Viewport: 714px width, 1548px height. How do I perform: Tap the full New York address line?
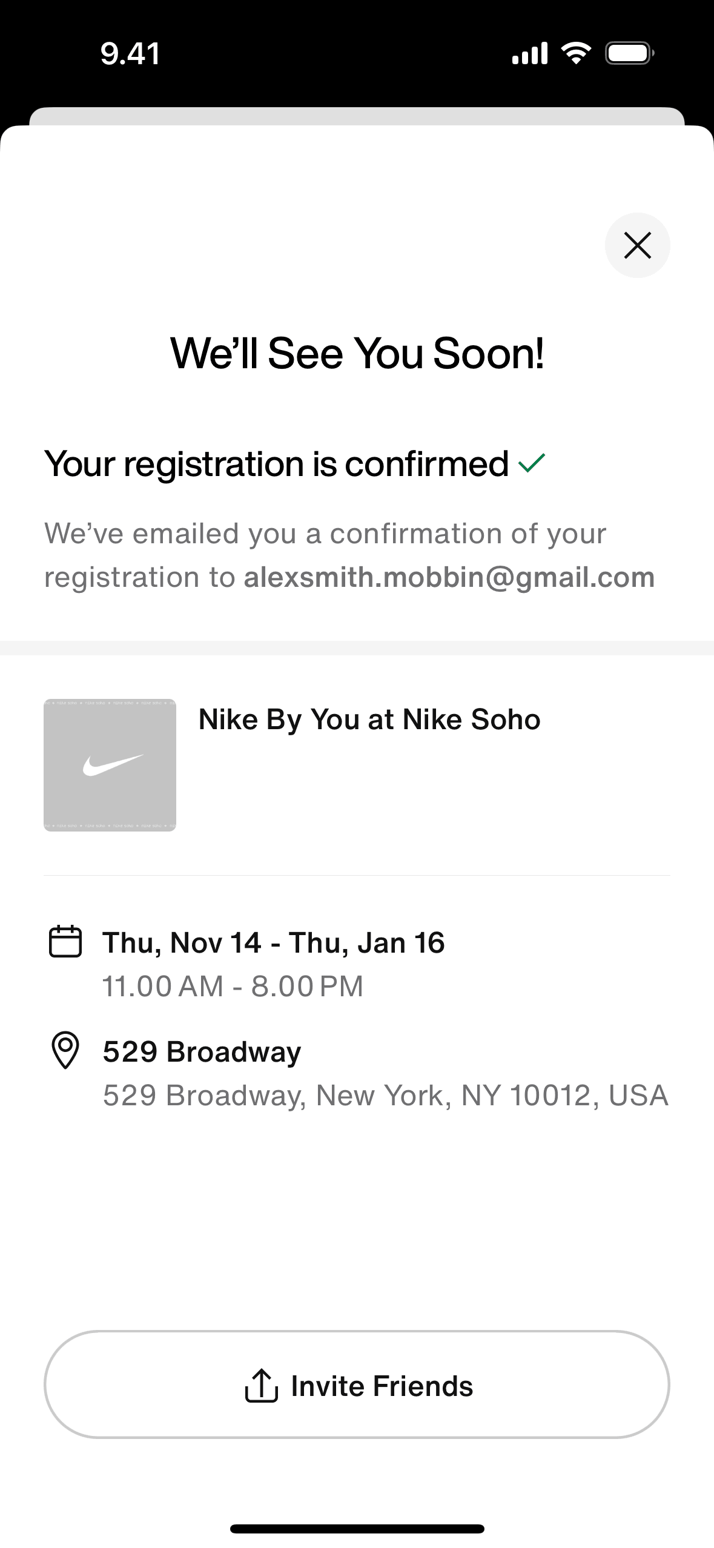pyautogui.click(x=385, y=1095)
